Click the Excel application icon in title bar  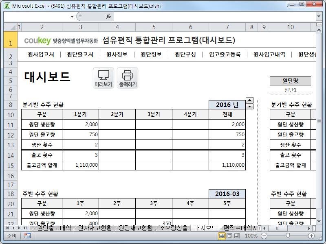tap(7, 6)
